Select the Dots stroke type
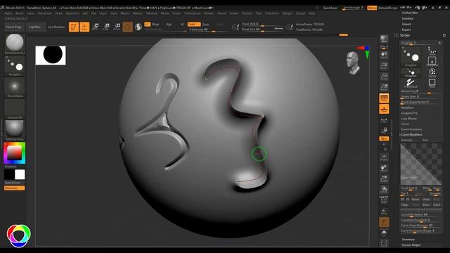This screenshot has height=253, width=450. pos(432,51)
